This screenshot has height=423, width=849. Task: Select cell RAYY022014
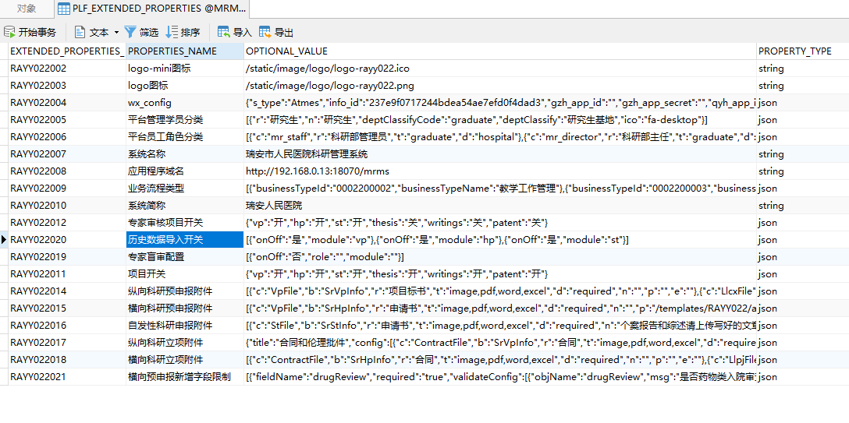coord(67,291)
